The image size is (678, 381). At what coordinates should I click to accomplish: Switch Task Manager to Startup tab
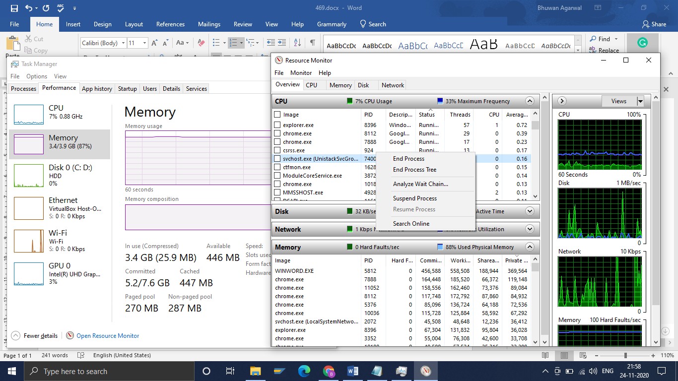(x=127, y=89)
